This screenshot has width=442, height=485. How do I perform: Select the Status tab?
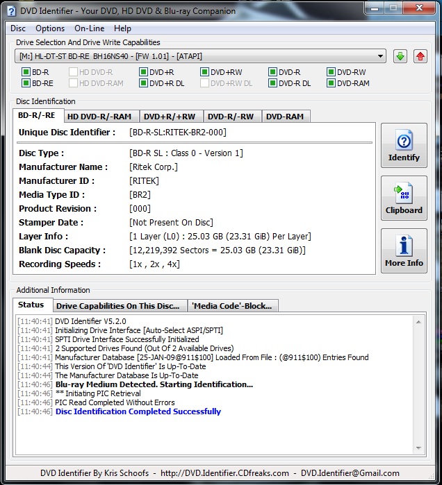[x=31, y=305]
